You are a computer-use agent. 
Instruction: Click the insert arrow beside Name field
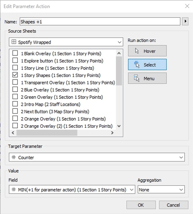tap(185, 21)
